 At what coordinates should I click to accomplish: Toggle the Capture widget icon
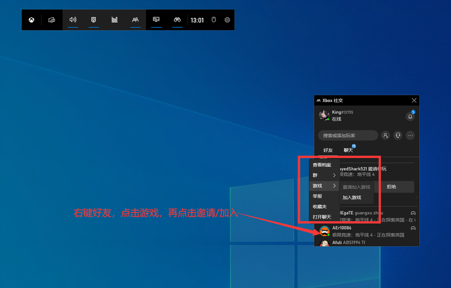pos(93,19)
